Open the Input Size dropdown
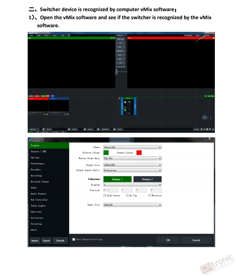Screen dimensions: 236x277 pos(133,205)
